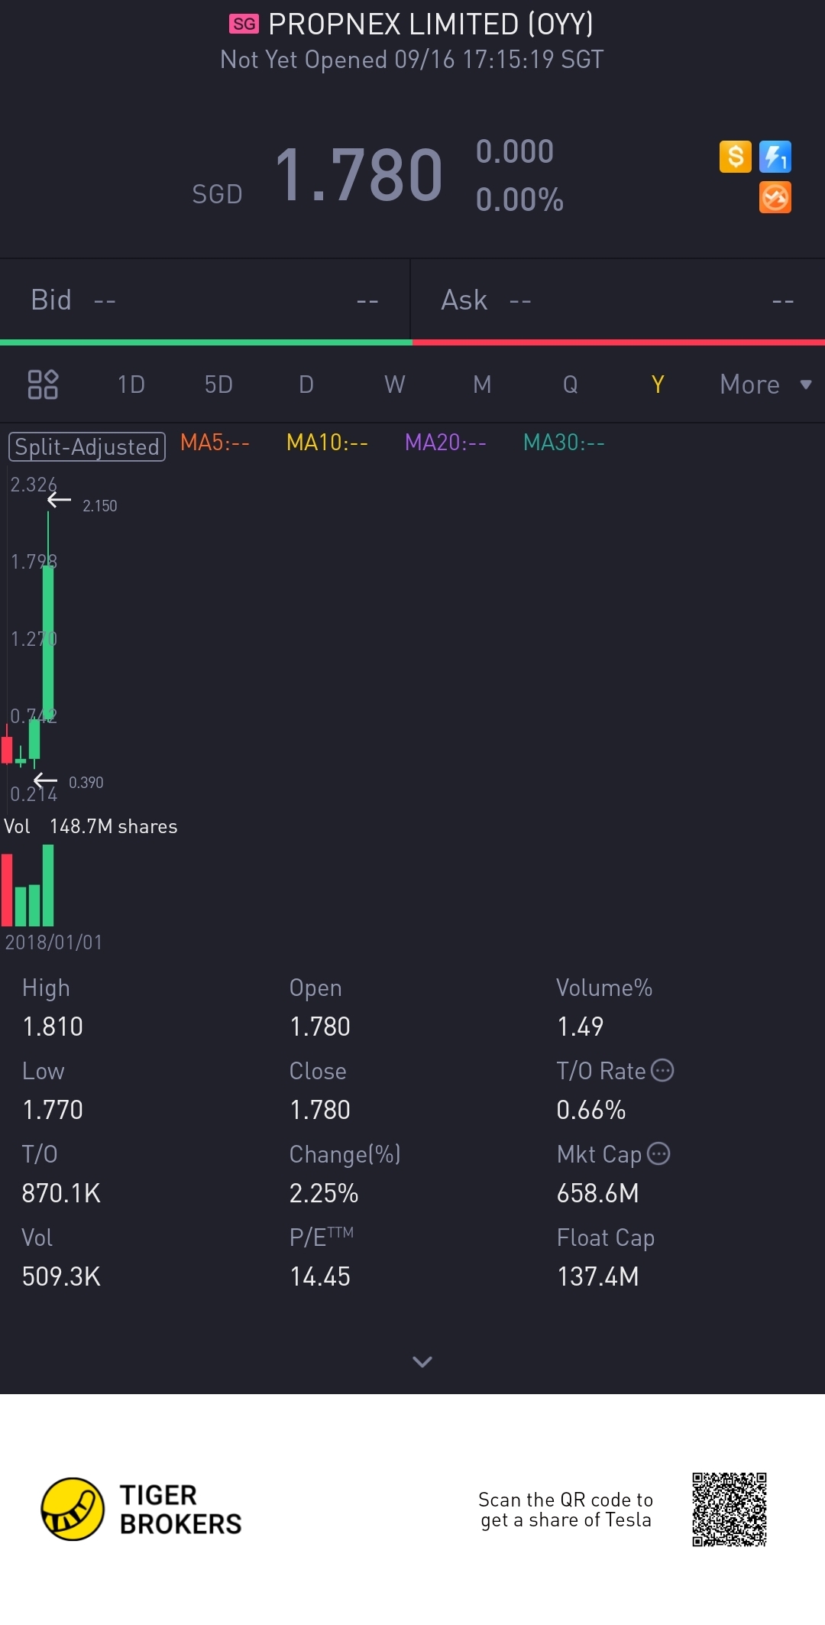Toggle the MA30 indicator label
Image resolution: width=825 pixels, height=1625 pixels.
564,443
